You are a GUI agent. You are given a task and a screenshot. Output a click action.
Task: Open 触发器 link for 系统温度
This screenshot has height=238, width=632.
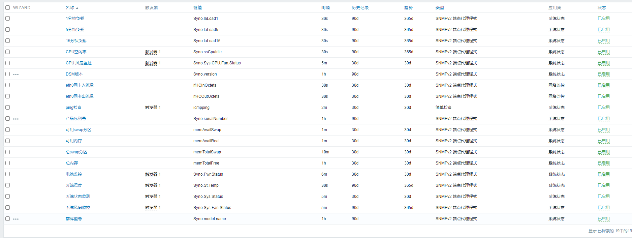[x=151, y=185]
